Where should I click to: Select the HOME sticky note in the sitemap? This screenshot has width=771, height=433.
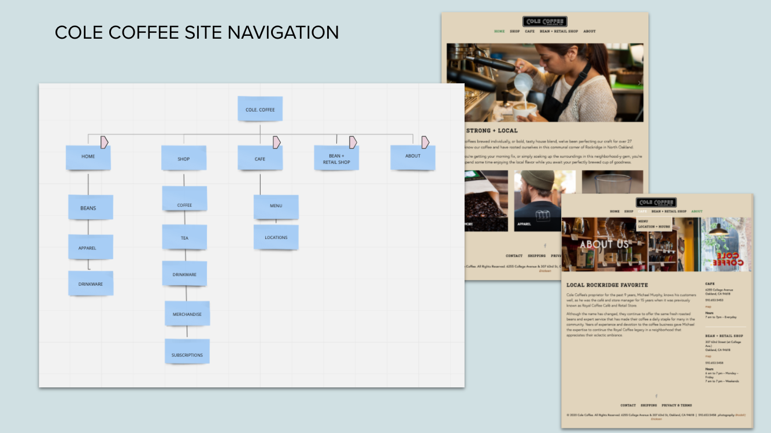pyautogui.click(x=88, y=157)
